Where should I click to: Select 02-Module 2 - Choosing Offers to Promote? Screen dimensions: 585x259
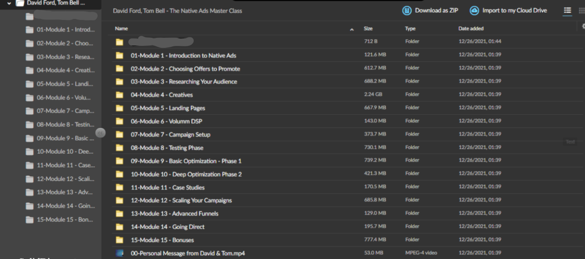(185, 69)
